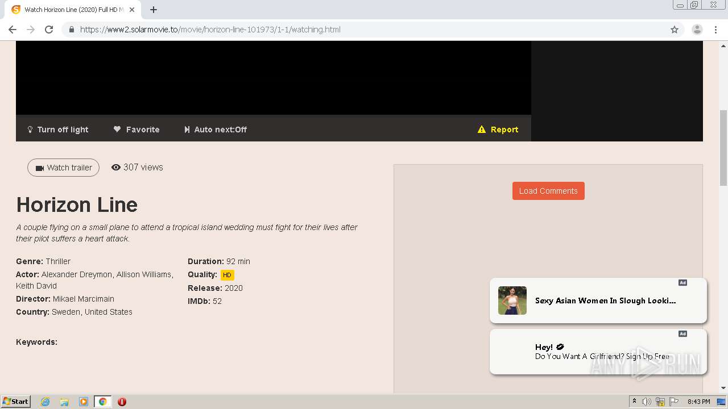Click the Sweden country link
Image resolution: width=728 pixels, height=409 pixels.
tap(66, 312)
